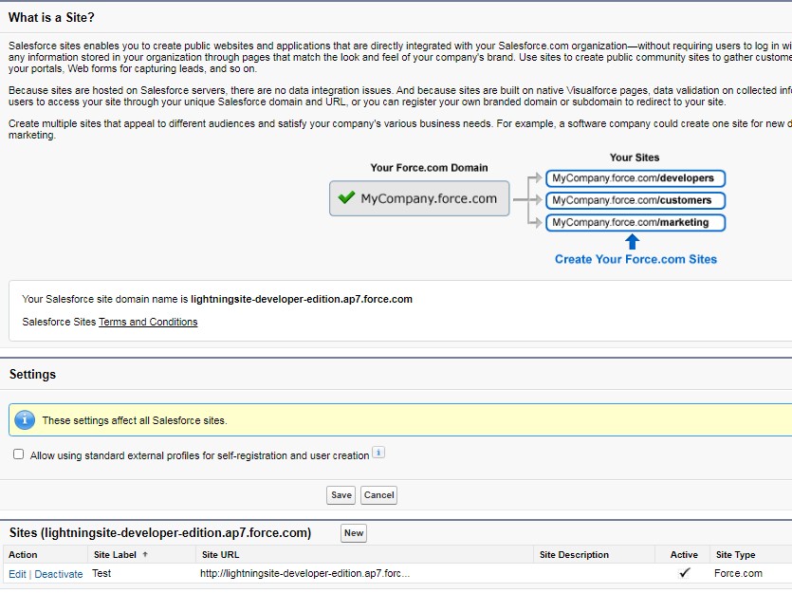Open the lightningsite-developer-edition site URL

click(304, 574)
